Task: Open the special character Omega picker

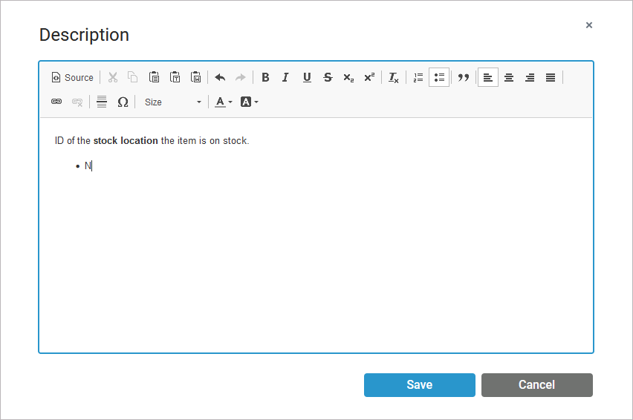Action: pos(123,102)
